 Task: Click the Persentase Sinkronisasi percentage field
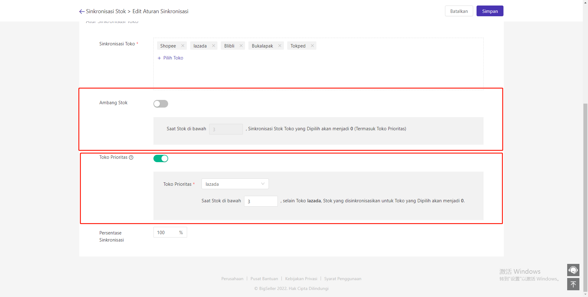[166, 233]
